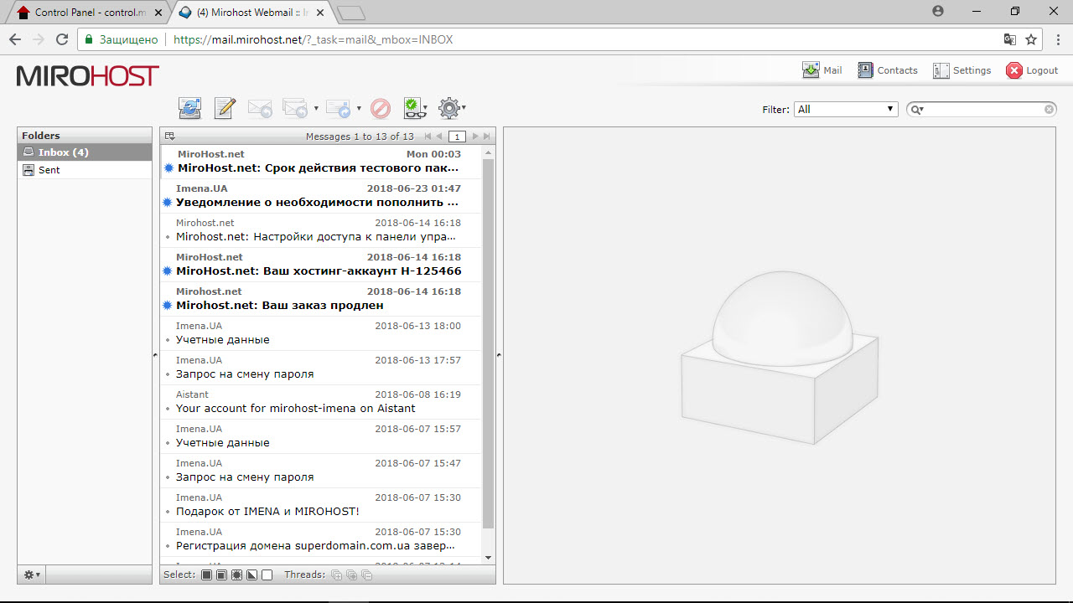Viewport: 1073px width, 603px height.
Task: Go back in the browser
Action: [15, 39]
